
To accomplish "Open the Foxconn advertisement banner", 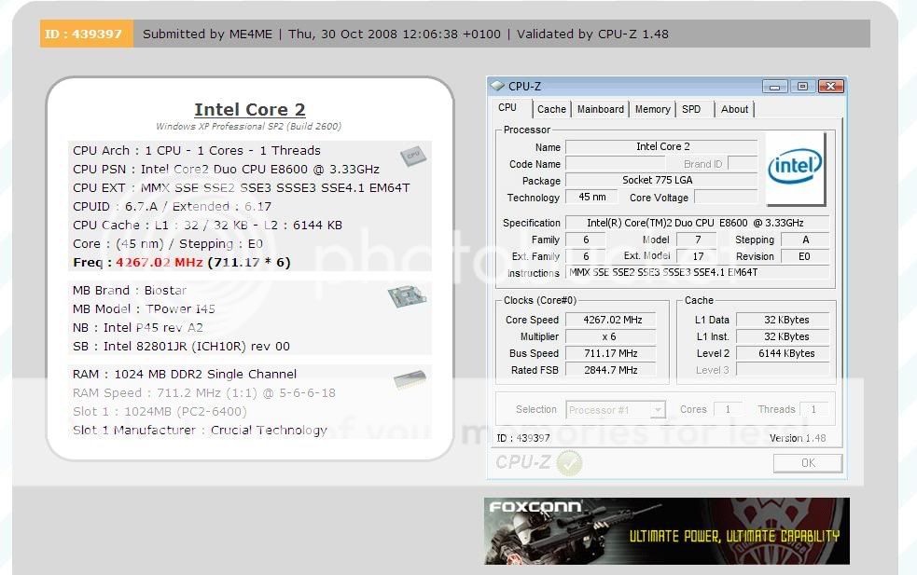I will coord(666,531).
